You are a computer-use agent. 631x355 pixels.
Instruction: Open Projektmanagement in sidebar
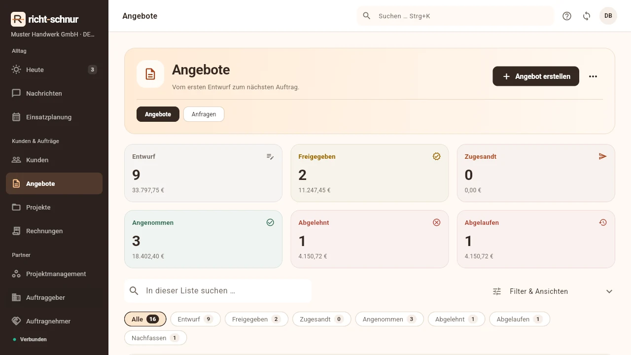coord(54,274)
